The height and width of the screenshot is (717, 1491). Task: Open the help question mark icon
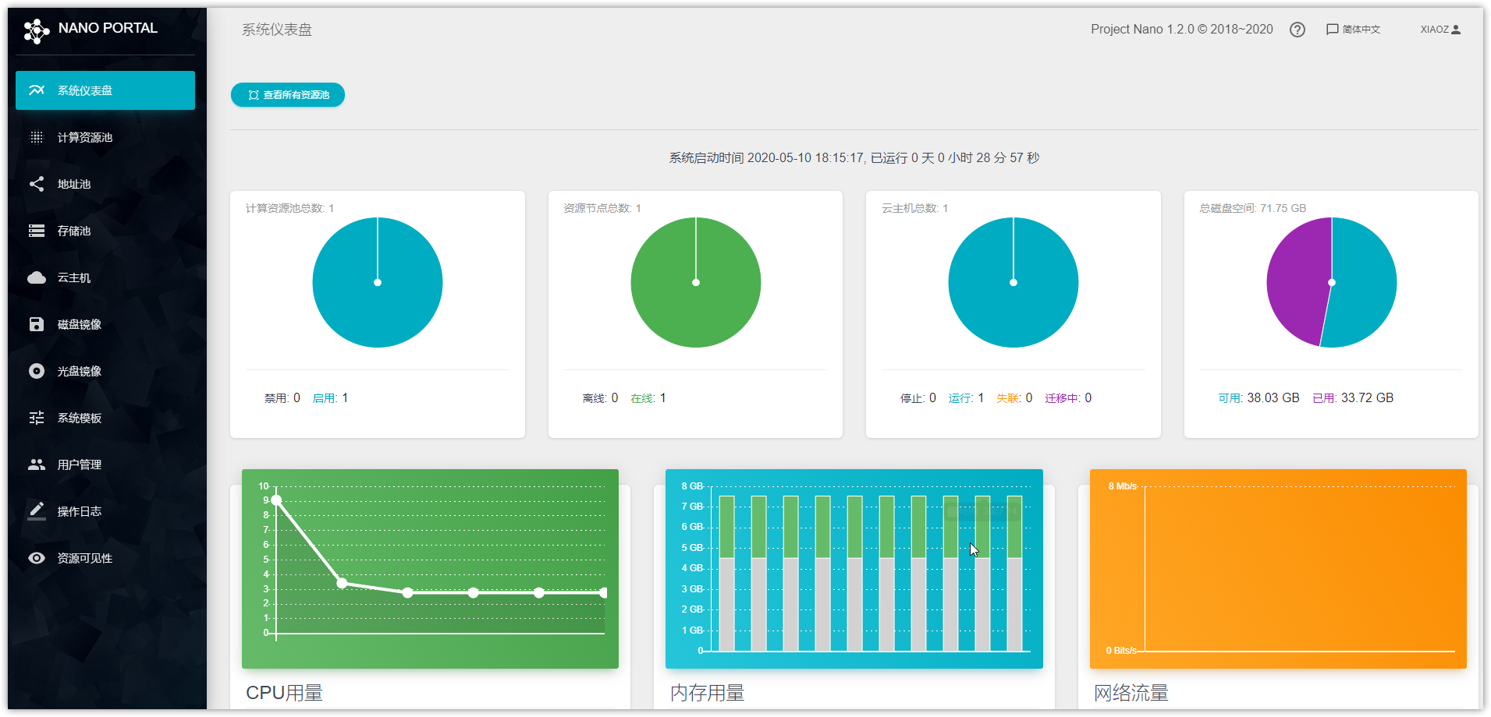[1297, 30]
